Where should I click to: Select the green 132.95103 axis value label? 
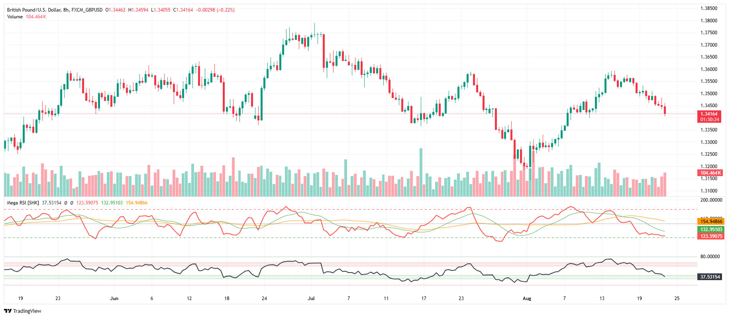click(x=711, y=230)
